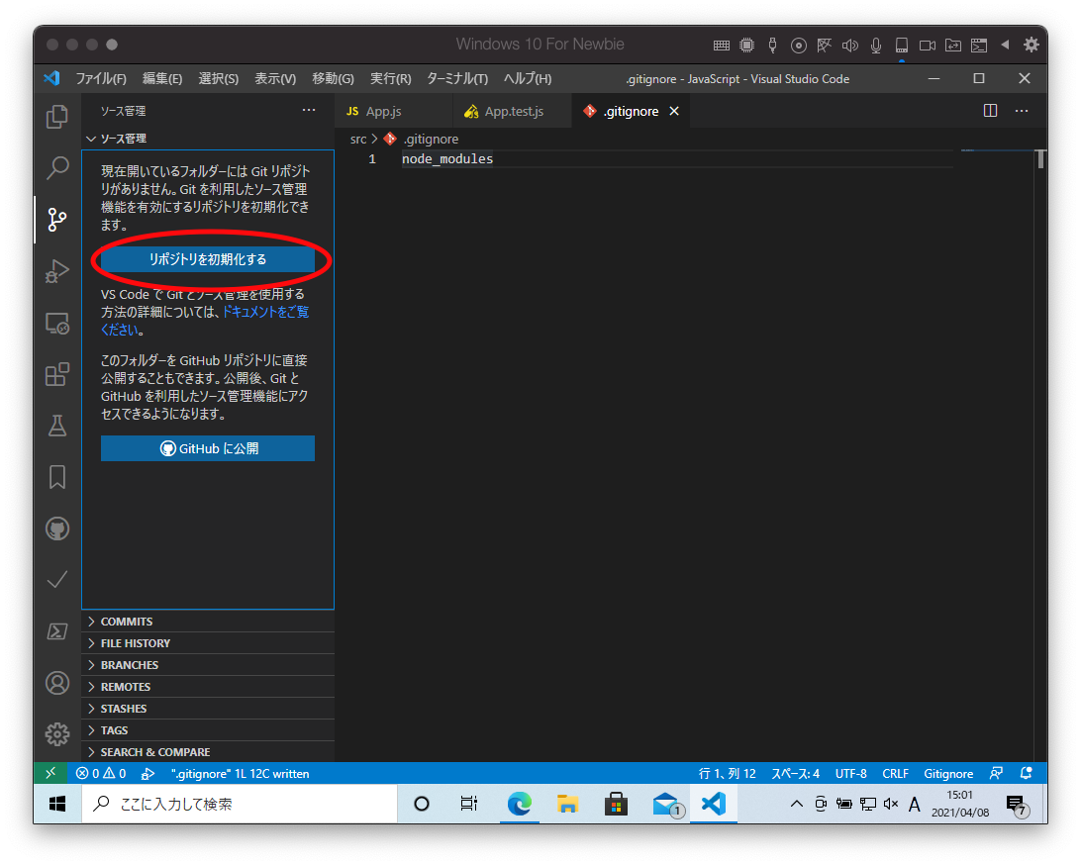This screenshot has height=865, width=1081.
Task: Click src in the breadcrumb
Action: coord(357,140)
